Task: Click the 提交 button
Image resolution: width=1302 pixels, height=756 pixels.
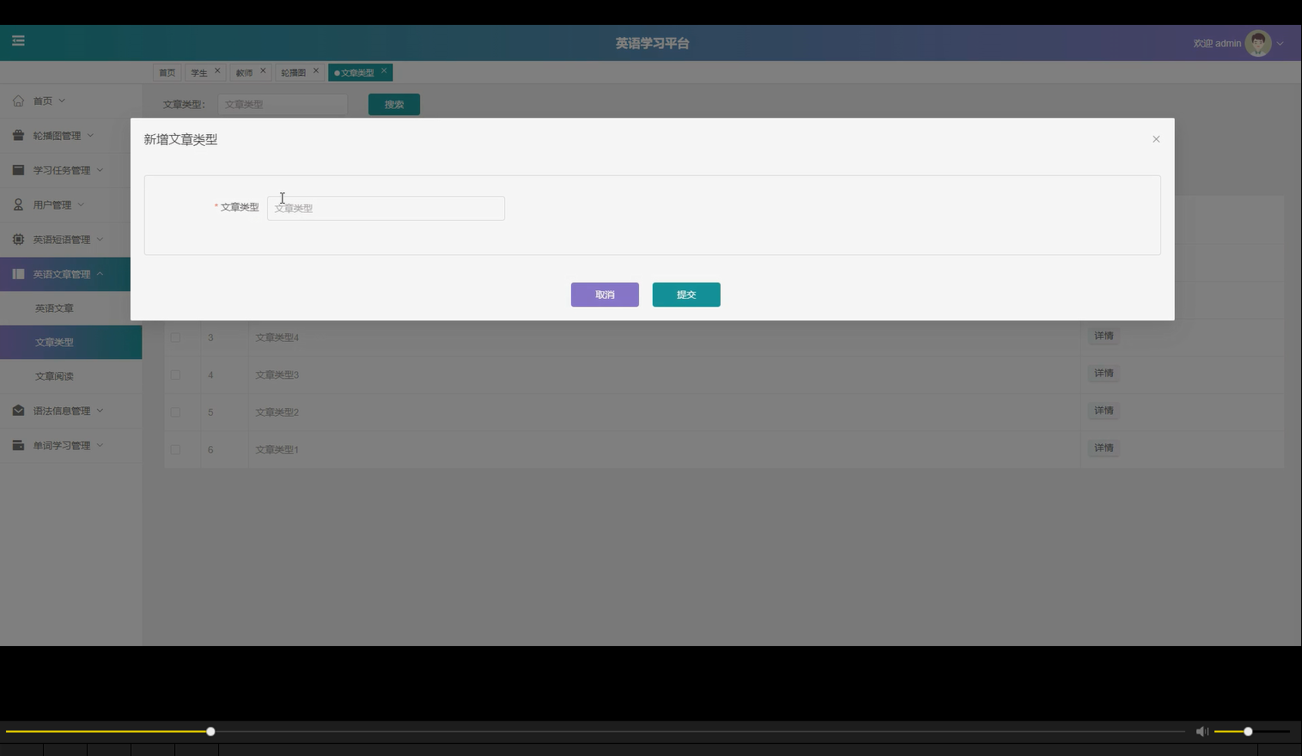Action: [686, 295]
